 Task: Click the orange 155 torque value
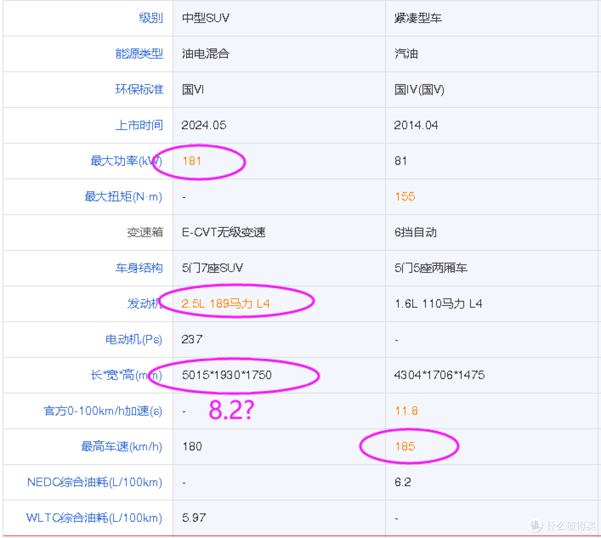click(405, 196)
